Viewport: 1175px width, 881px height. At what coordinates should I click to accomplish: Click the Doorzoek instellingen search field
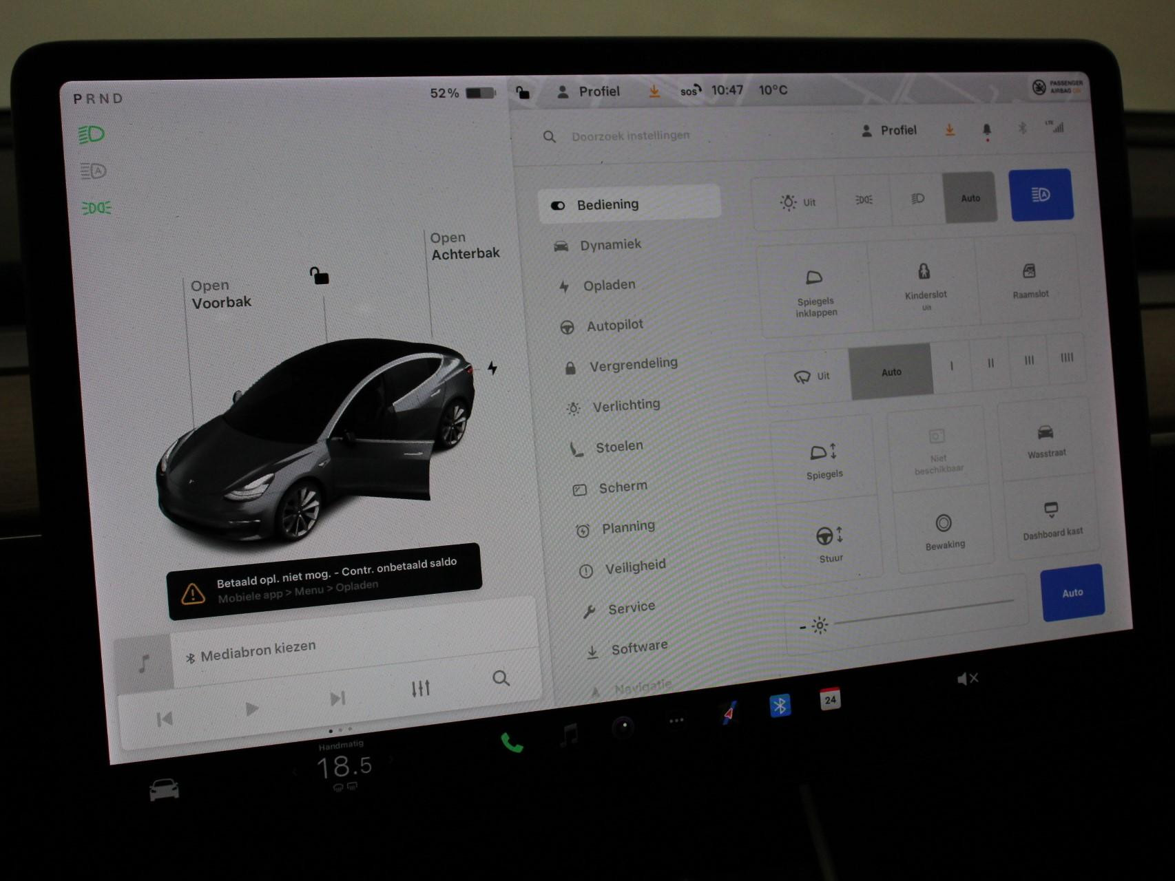[x=630, y=136]
